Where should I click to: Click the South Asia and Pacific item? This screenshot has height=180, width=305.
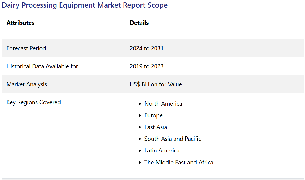(172, 139)
